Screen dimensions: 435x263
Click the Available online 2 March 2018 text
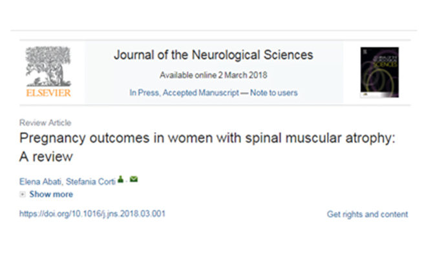click(x=213, y=75)
